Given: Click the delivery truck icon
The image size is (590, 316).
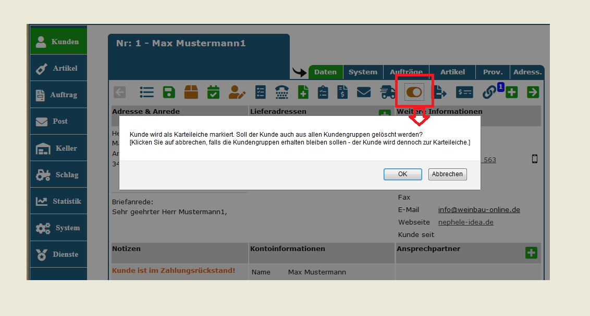Looking at the screenshot, I should [x=387, y=93].
